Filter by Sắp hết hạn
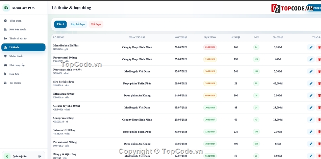This screenshot has height=159, width=321. coord(78,24)
